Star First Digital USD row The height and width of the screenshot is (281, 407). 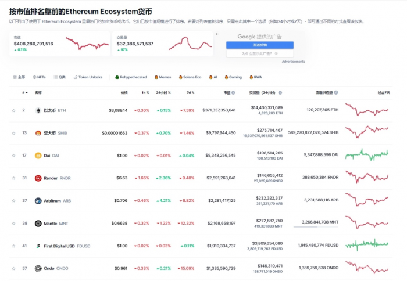[x=14, y=246]
